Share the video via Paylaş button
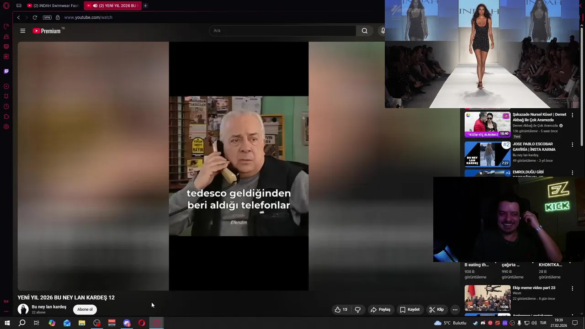Image resolution: width=585 pixels, height=329 pixels. pyautogui.click(x=380, y=309)
